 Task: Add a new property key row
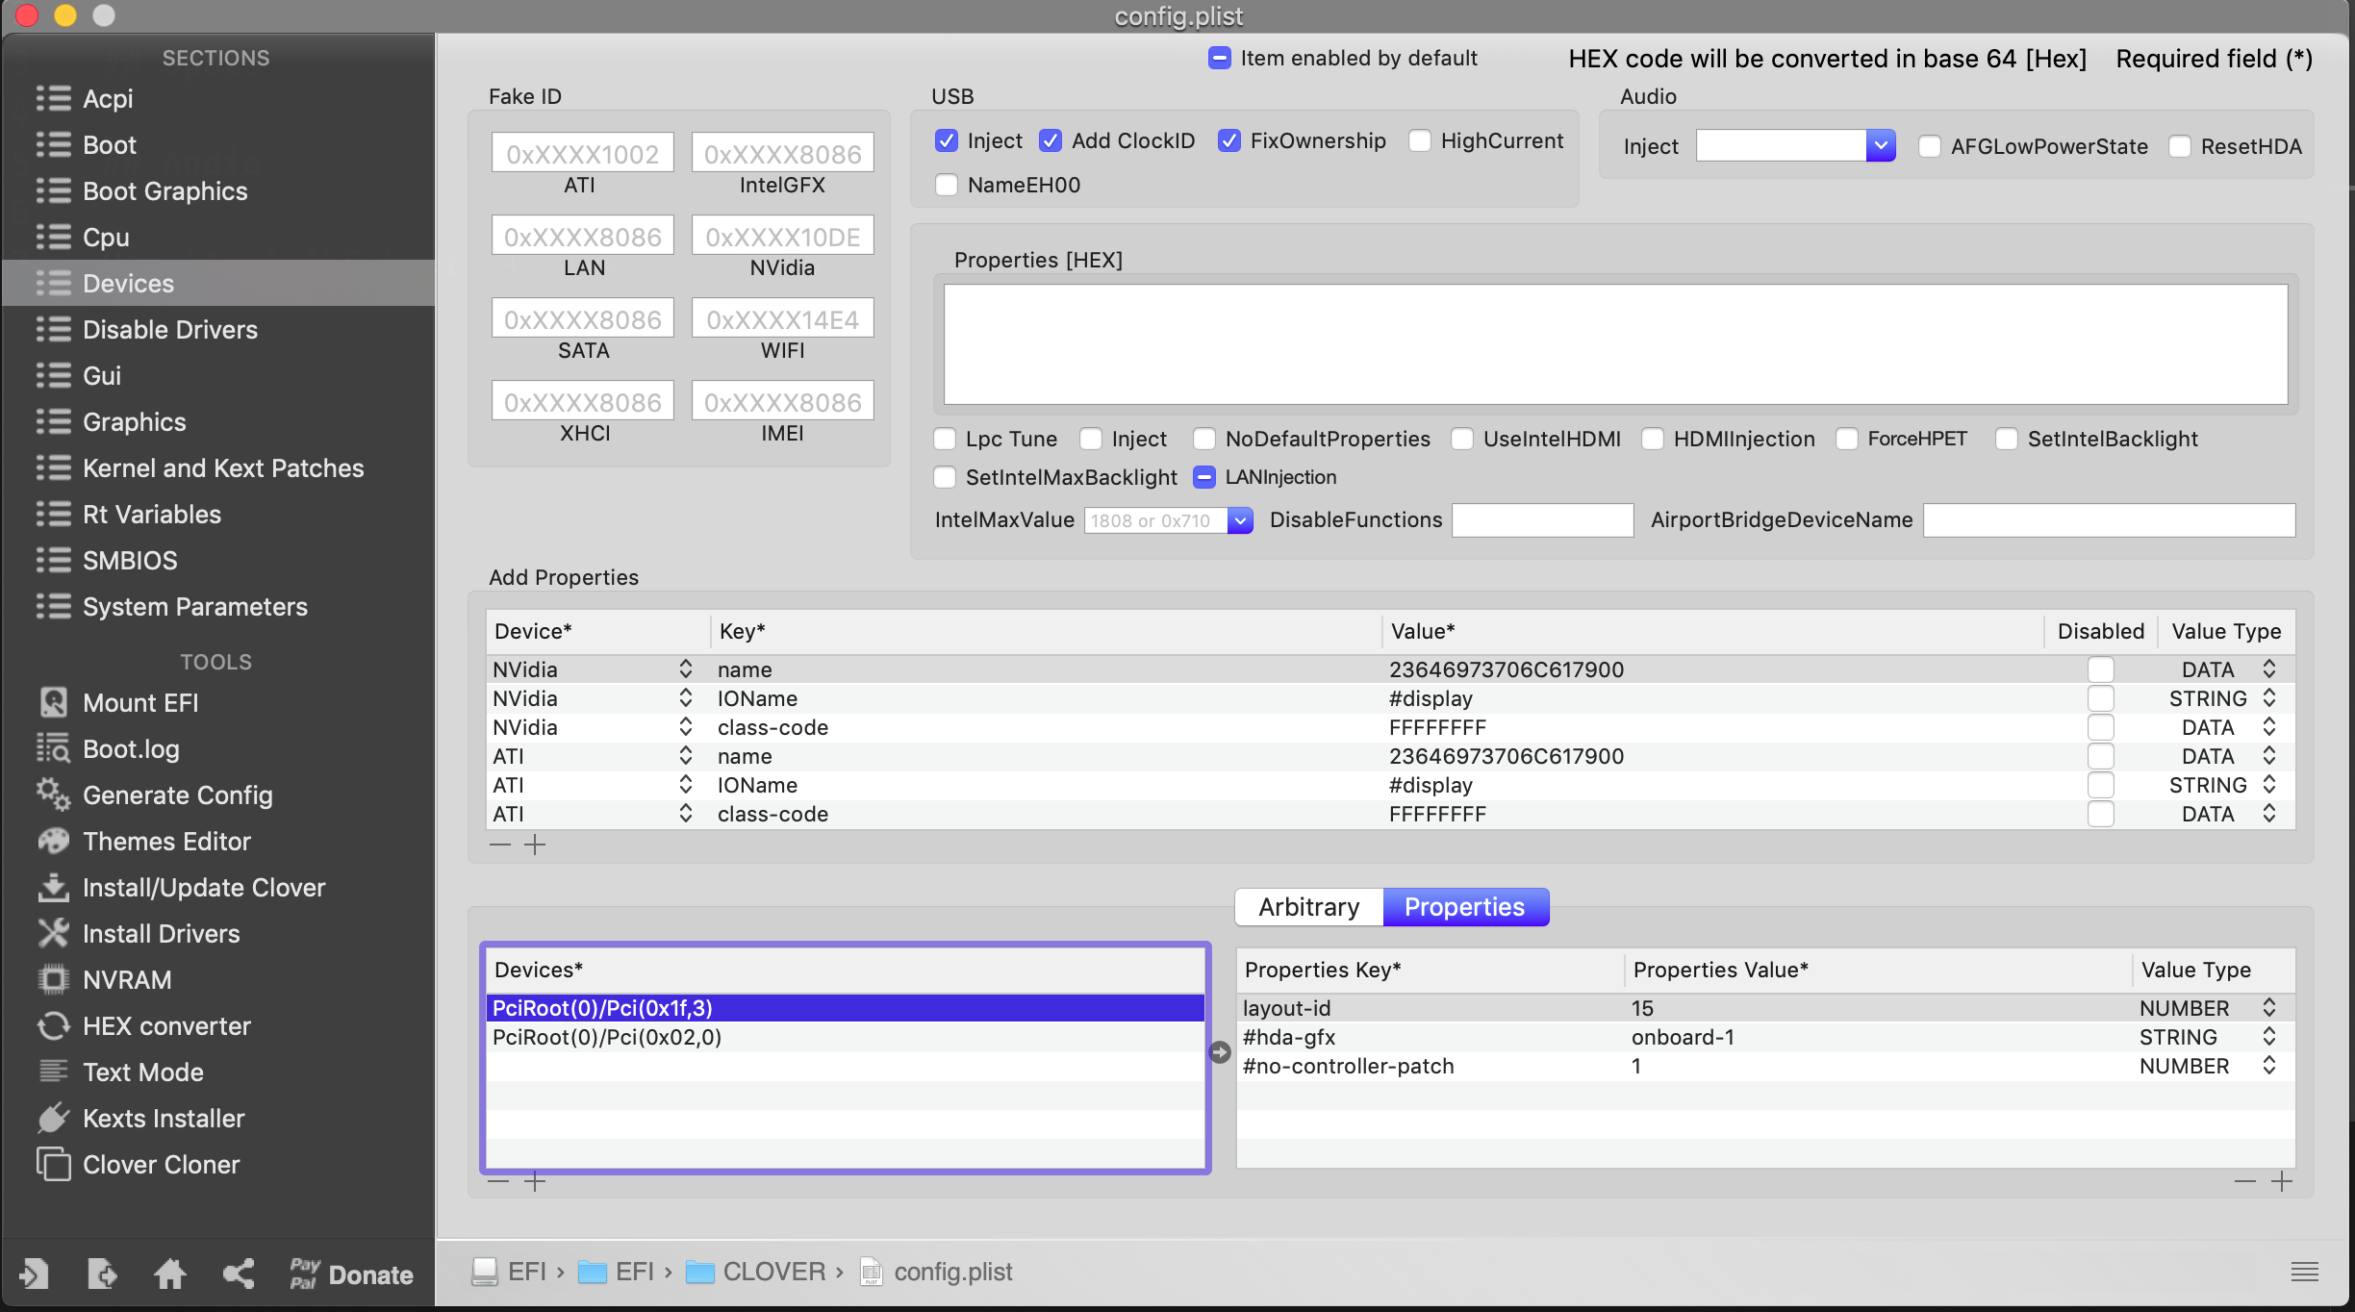pyautogui.click(x=2282, y=1181)
